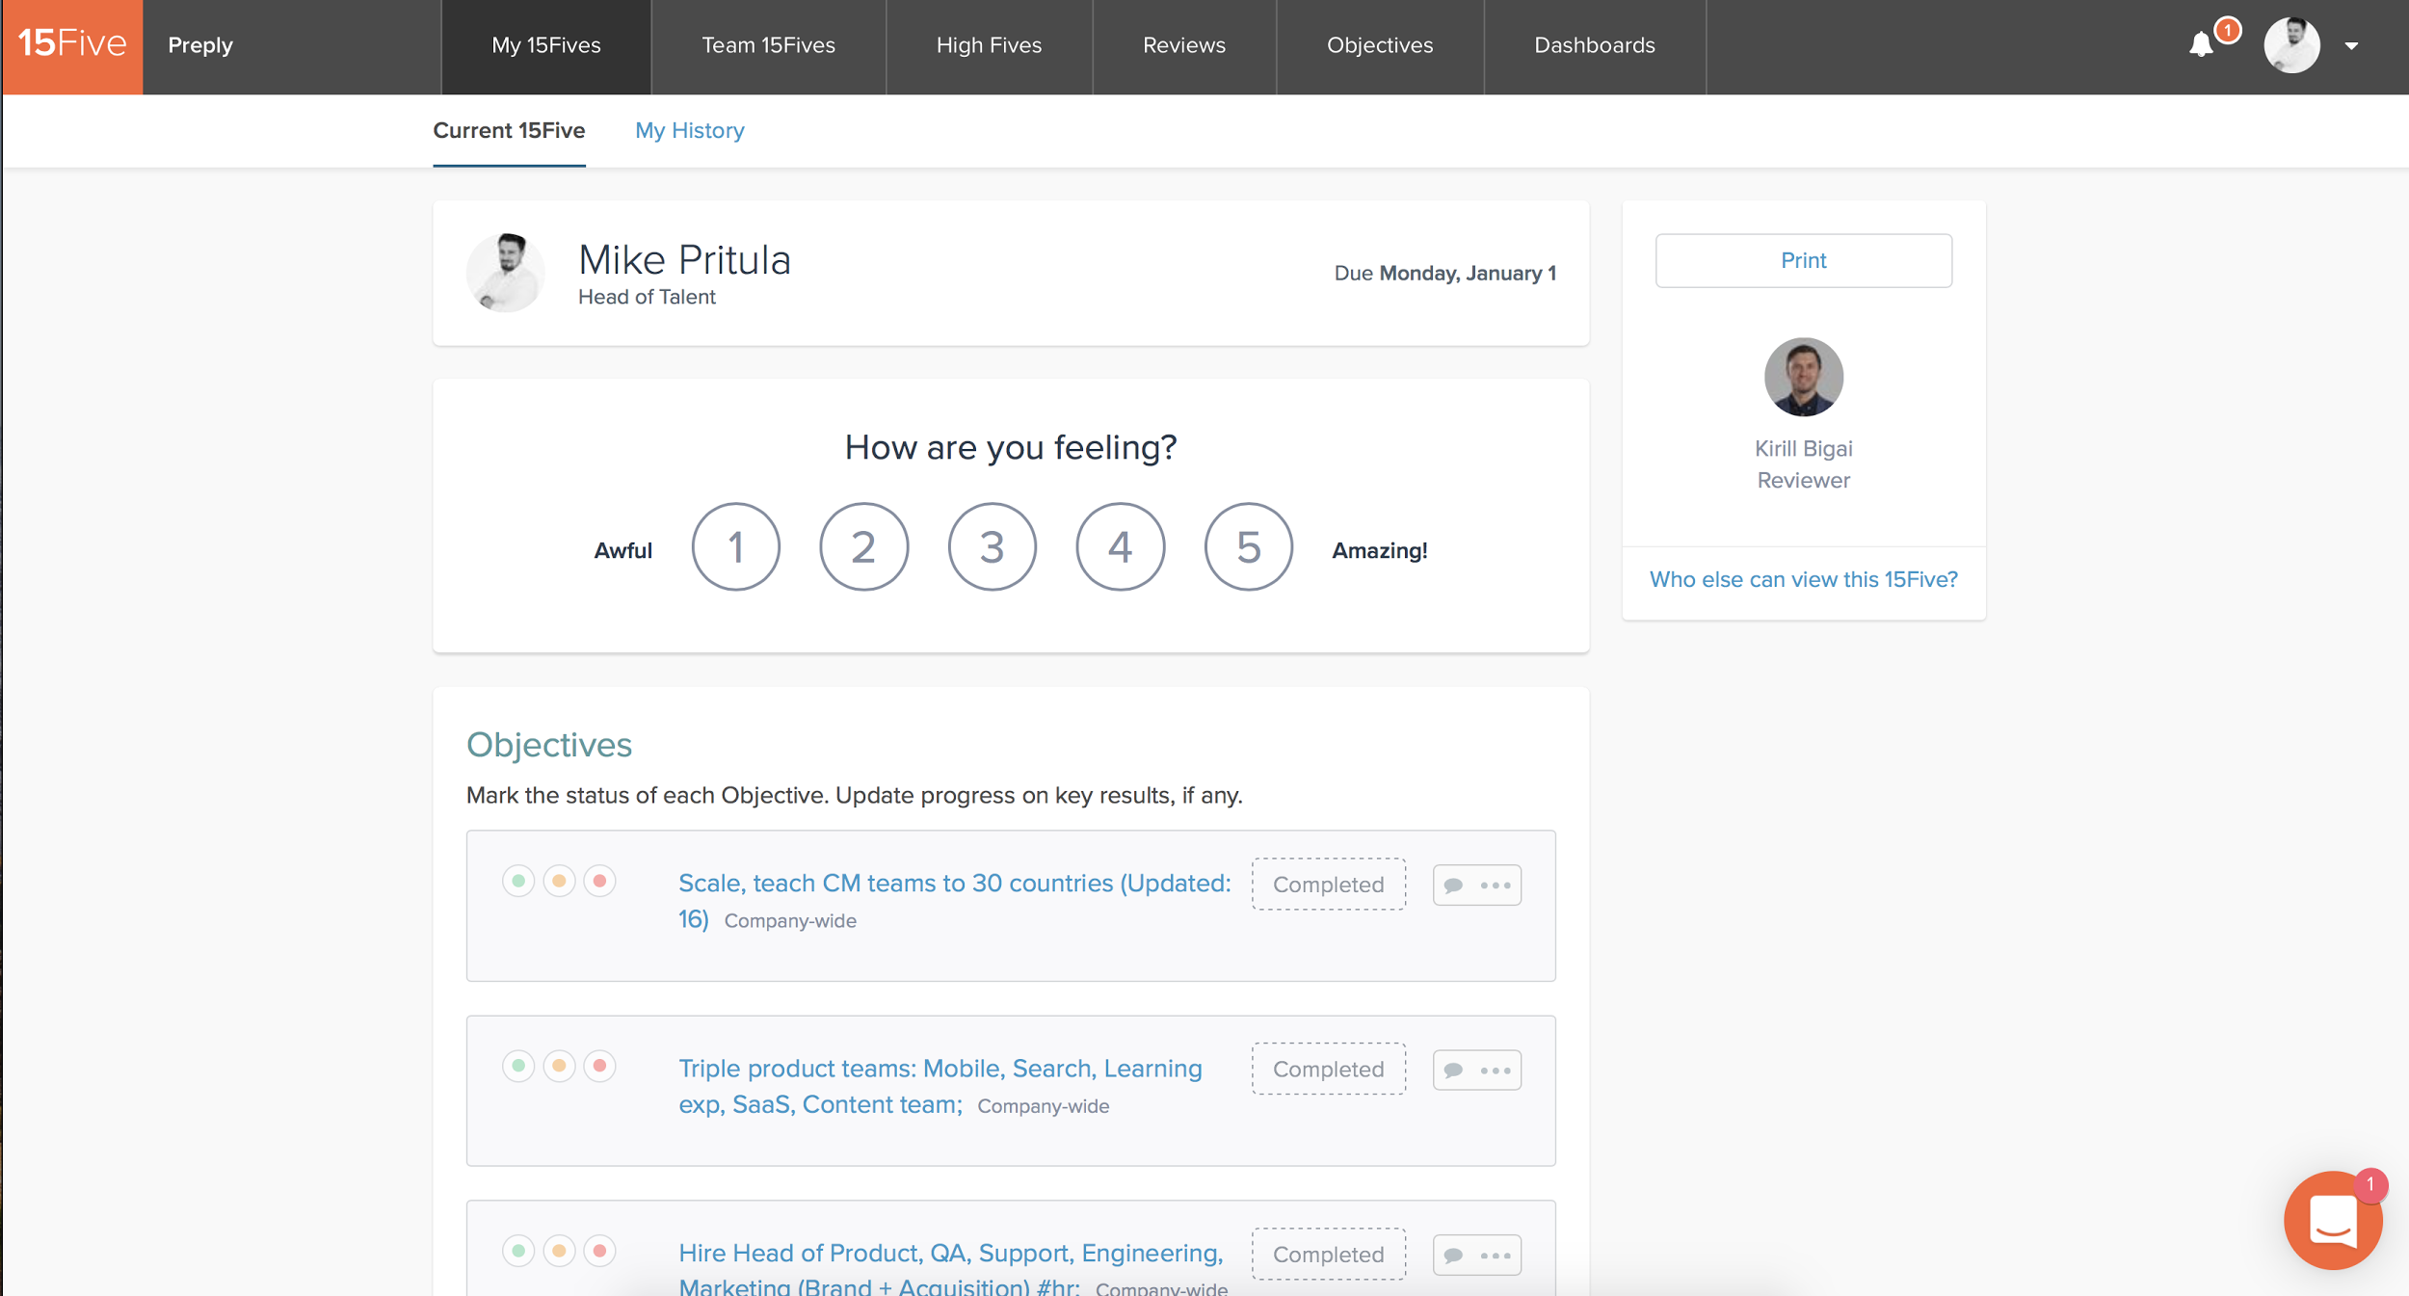Open more options for Triple product teams objective
The height and width of the screenshot is (1296, 2409).
point(1496,1071)
